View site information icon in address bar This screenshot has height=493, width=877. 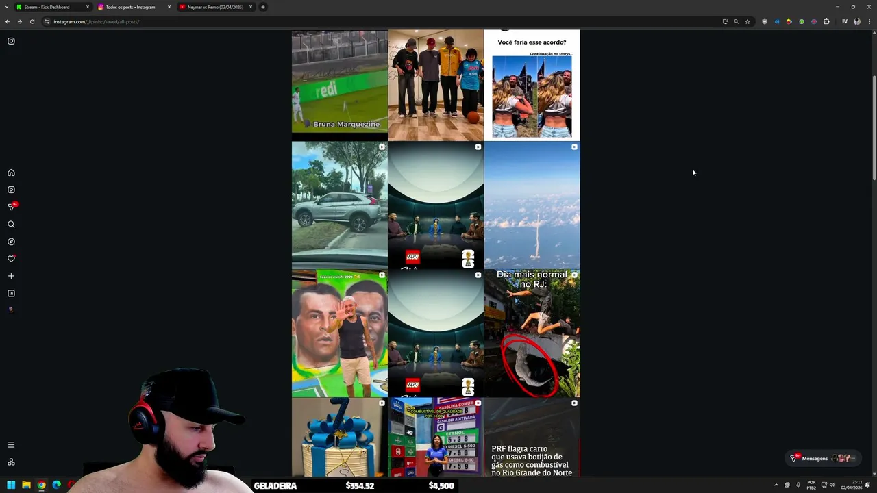click(x=47, y=21)
